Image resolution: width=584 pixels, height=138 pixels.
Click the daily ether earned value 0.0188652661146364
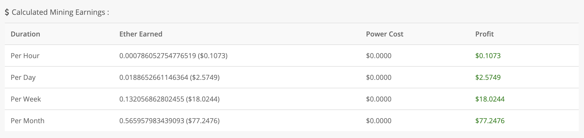154,77
